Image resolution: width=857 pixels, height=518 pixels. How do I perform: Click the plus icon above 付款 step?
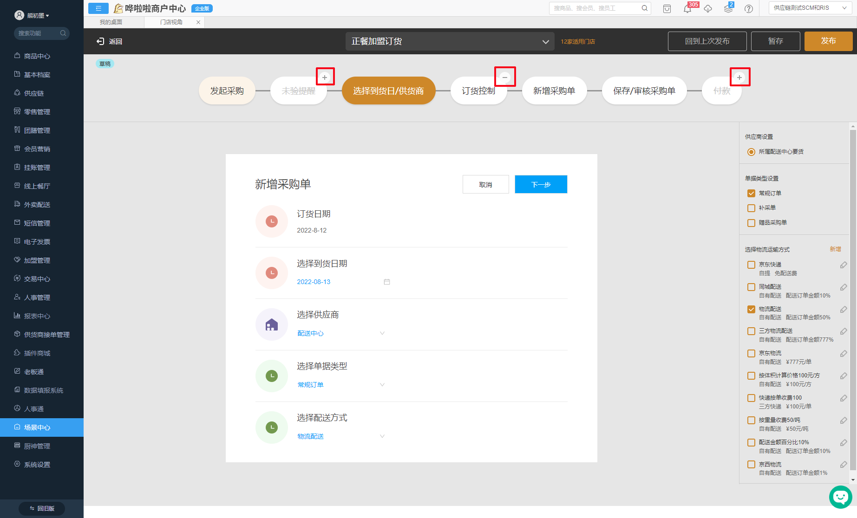pos(739,78)
